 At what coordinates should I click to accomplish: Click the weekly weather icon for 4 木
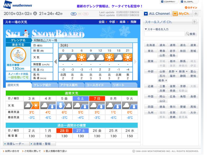pos(48,105)
